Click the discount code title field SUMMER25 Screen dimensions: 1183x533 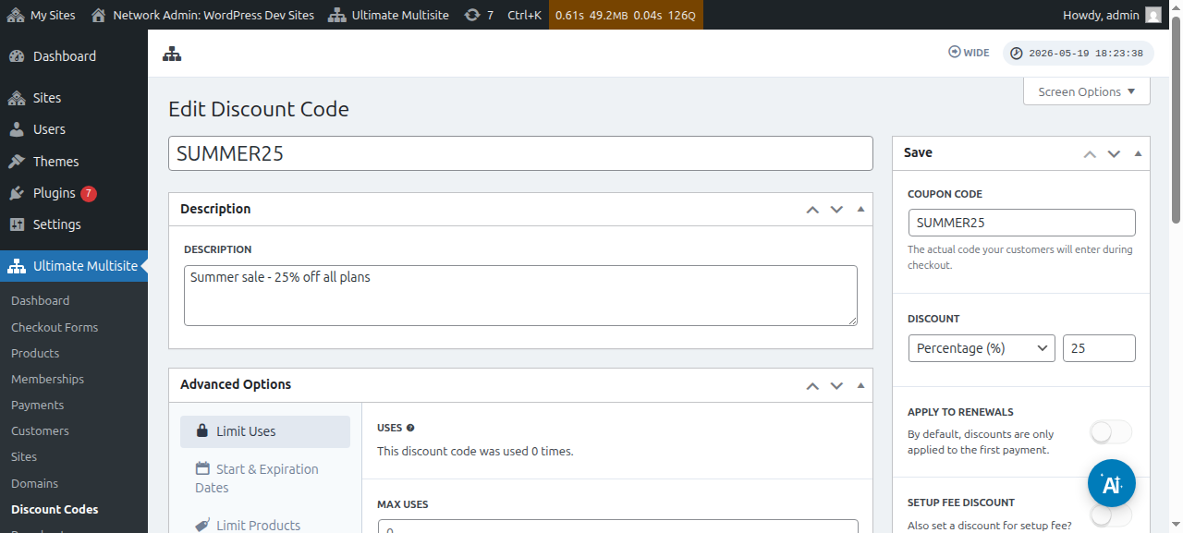pos(520,153)
